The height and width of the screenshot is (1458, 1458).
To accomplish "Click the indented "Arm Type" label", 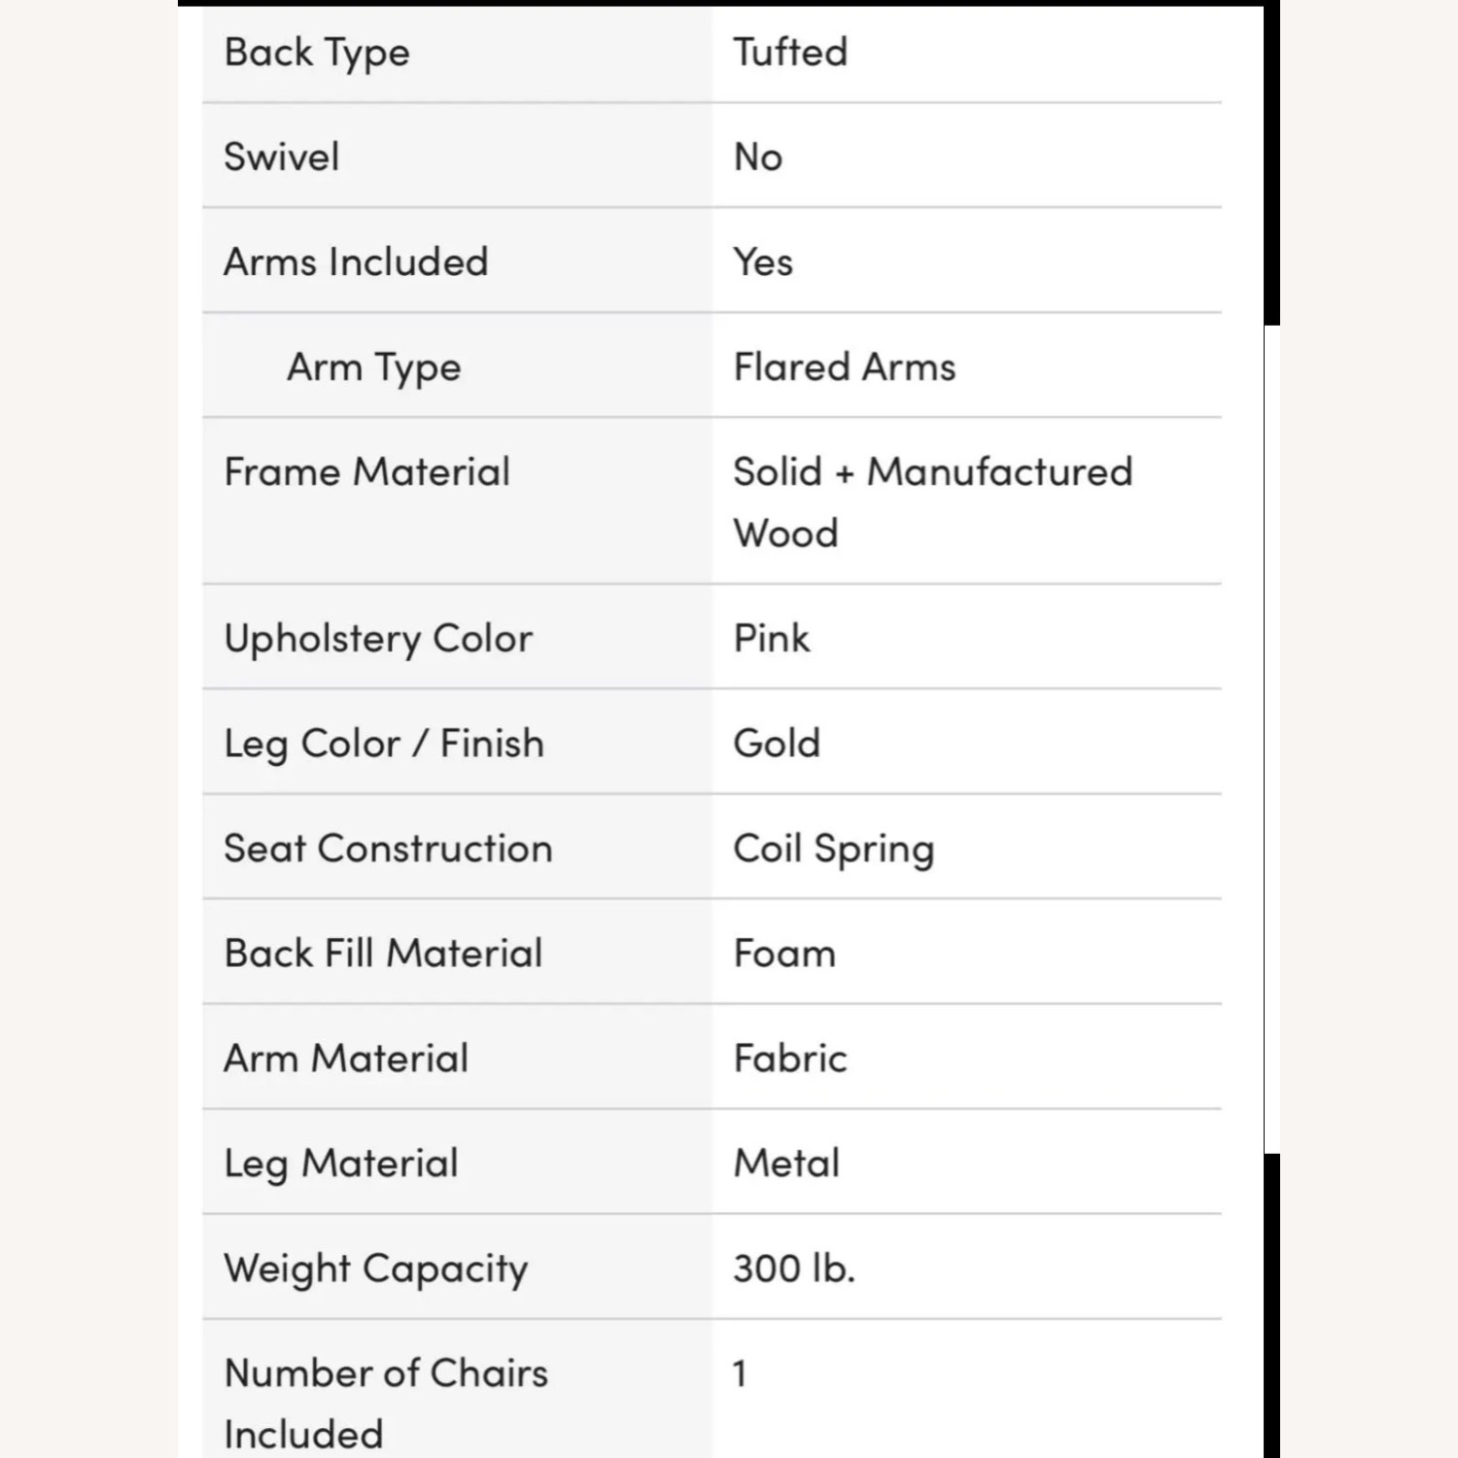I will (374, 367).
